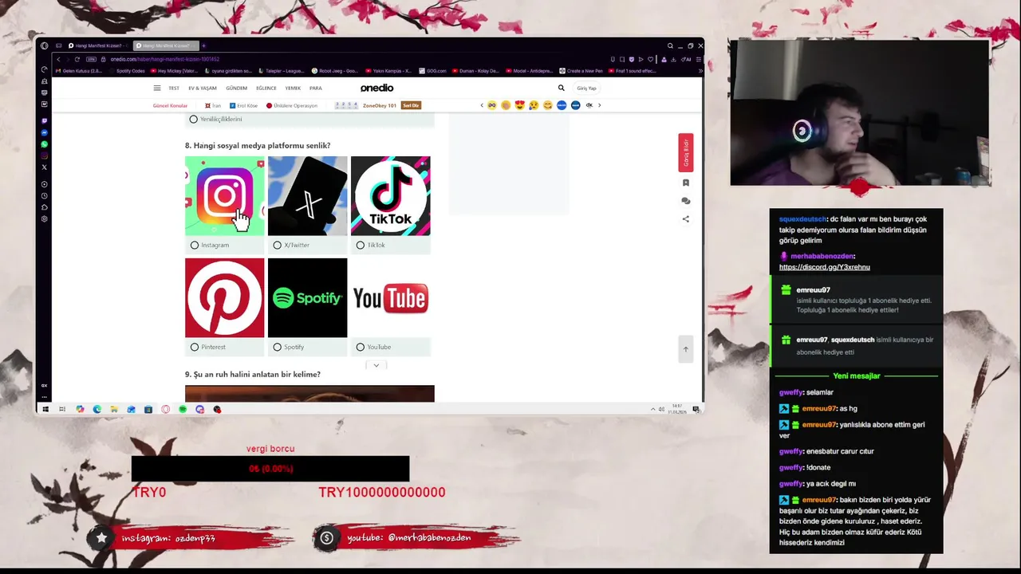Open the İran trending topic link

point(213,105)
